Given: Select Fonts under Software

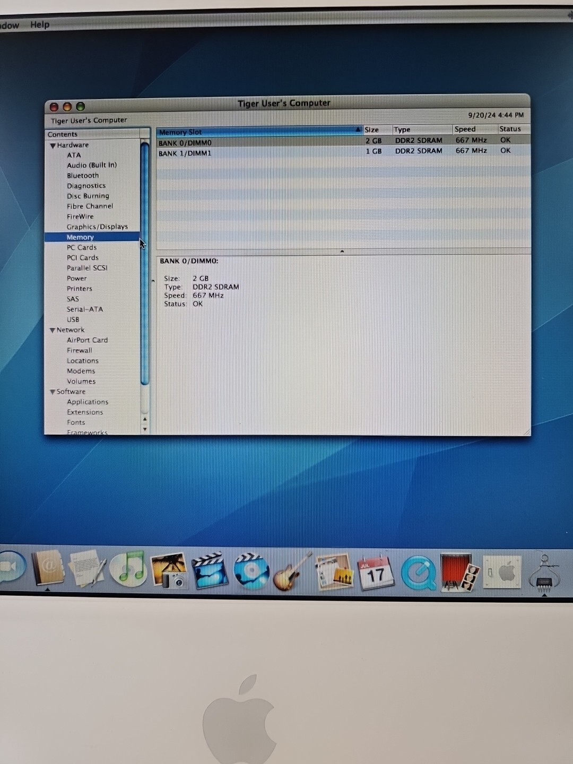Looking at the screenshot, I should tap(76, 423).
